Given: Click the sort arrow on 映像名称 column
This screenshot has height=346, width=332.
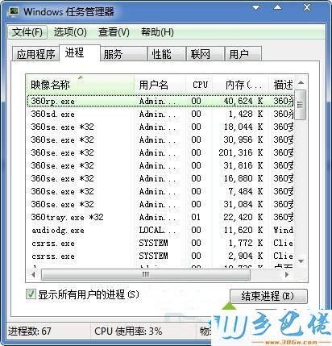Looking at the screenshot, I should (x=81, y=77).
